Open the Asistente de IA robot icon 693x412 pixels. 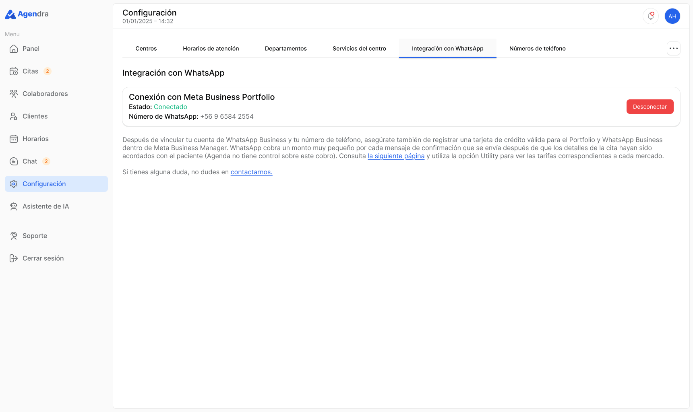pyautogui.click(x=14, y=206)
